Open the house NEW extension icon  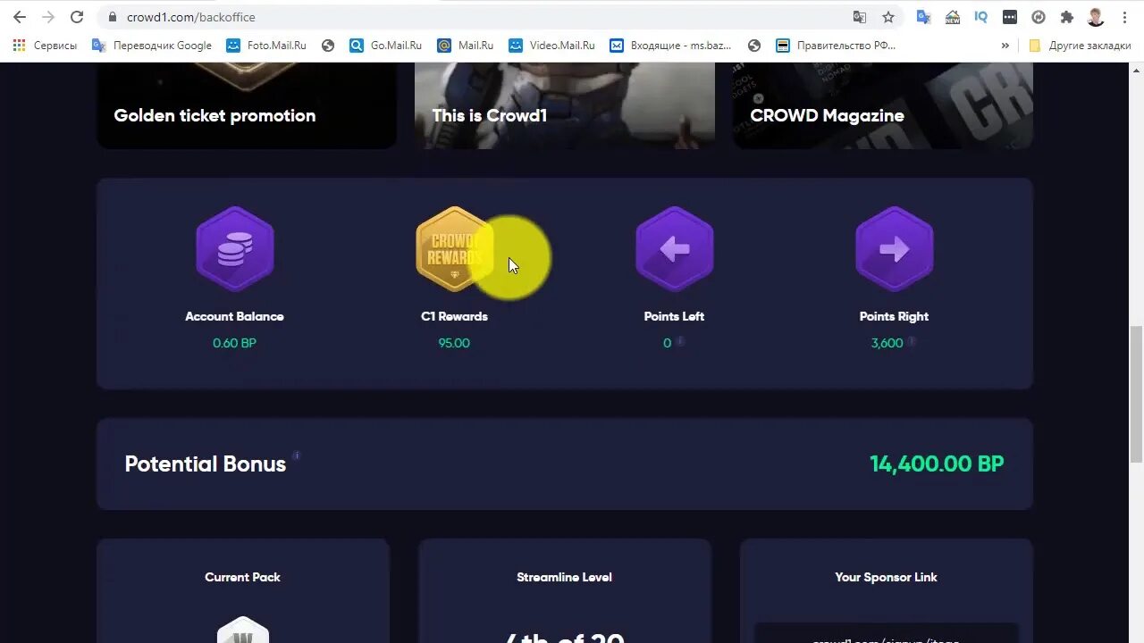tap(953, 17)
